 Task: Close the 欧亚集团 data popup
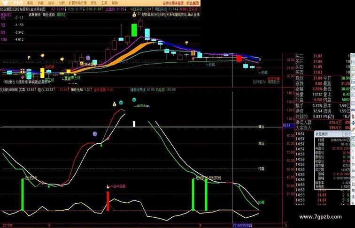[346, 134]
